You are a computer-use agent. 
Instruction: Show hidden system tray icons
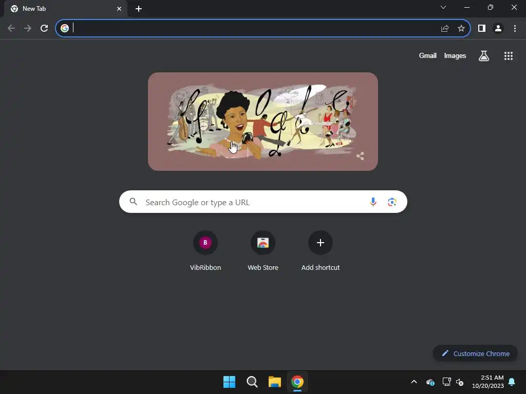414,382
